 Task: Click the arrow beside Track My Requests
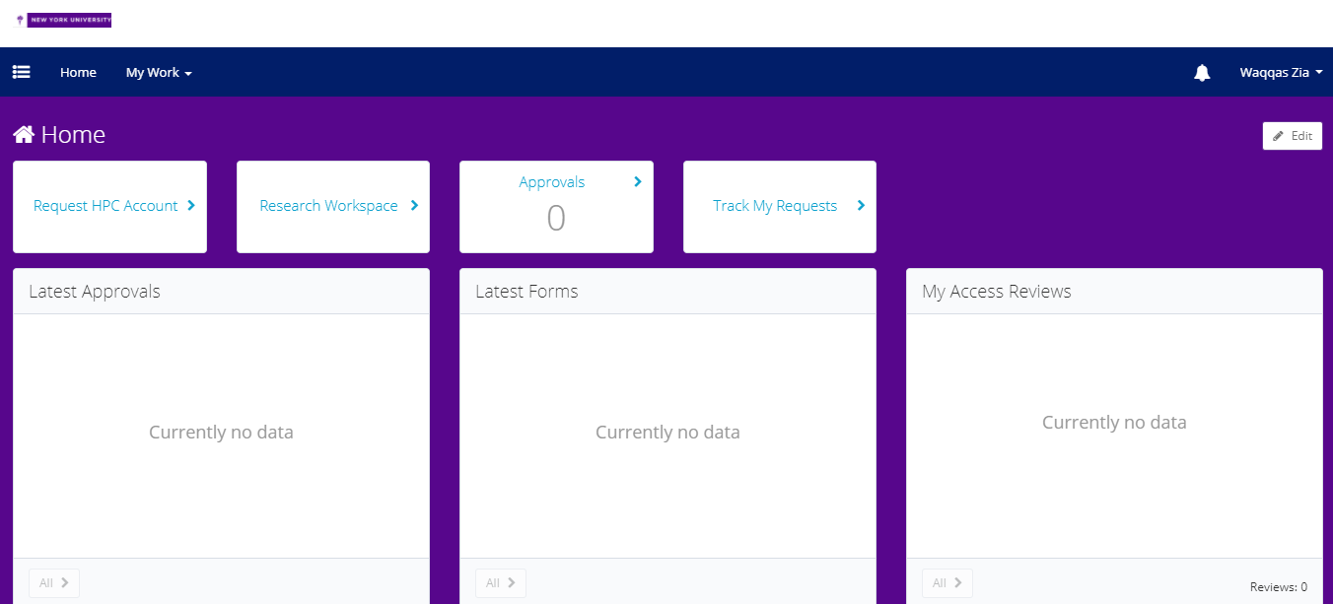pyautogui.click(x=861, y=206)
